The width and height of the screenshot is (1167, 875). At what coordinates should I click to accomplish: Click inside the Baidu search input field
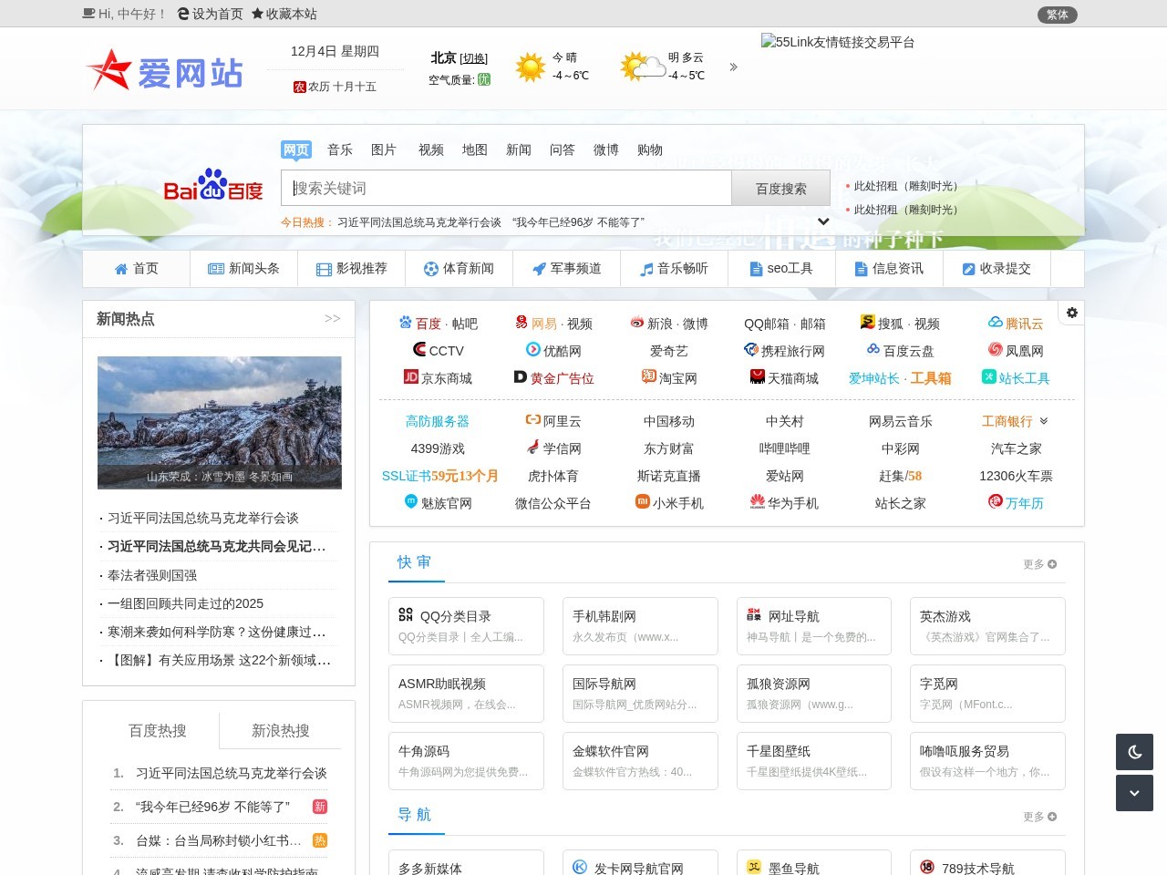click(x=504, y=188)
